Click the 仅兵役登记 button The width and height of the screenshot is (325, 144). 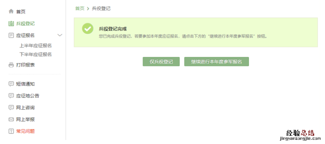161,61
